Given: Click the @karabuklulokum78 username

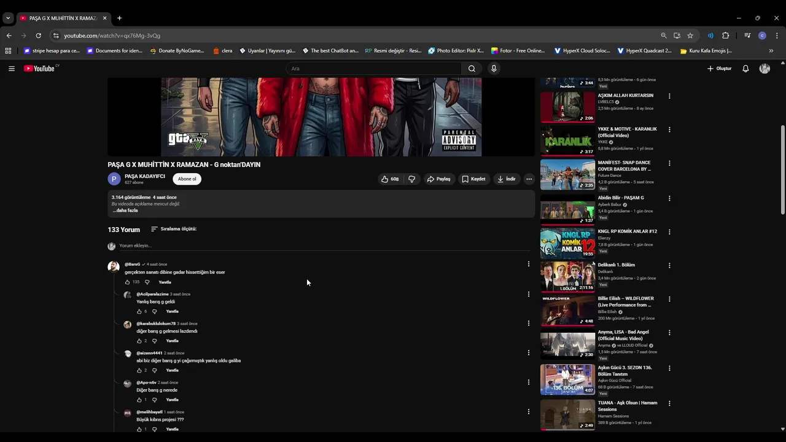Looking at the screenshot, I should (156, 324).
